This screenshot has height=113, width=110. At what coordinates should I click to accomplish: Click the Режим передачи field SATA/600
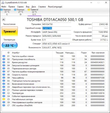click(x=56, y=36)
